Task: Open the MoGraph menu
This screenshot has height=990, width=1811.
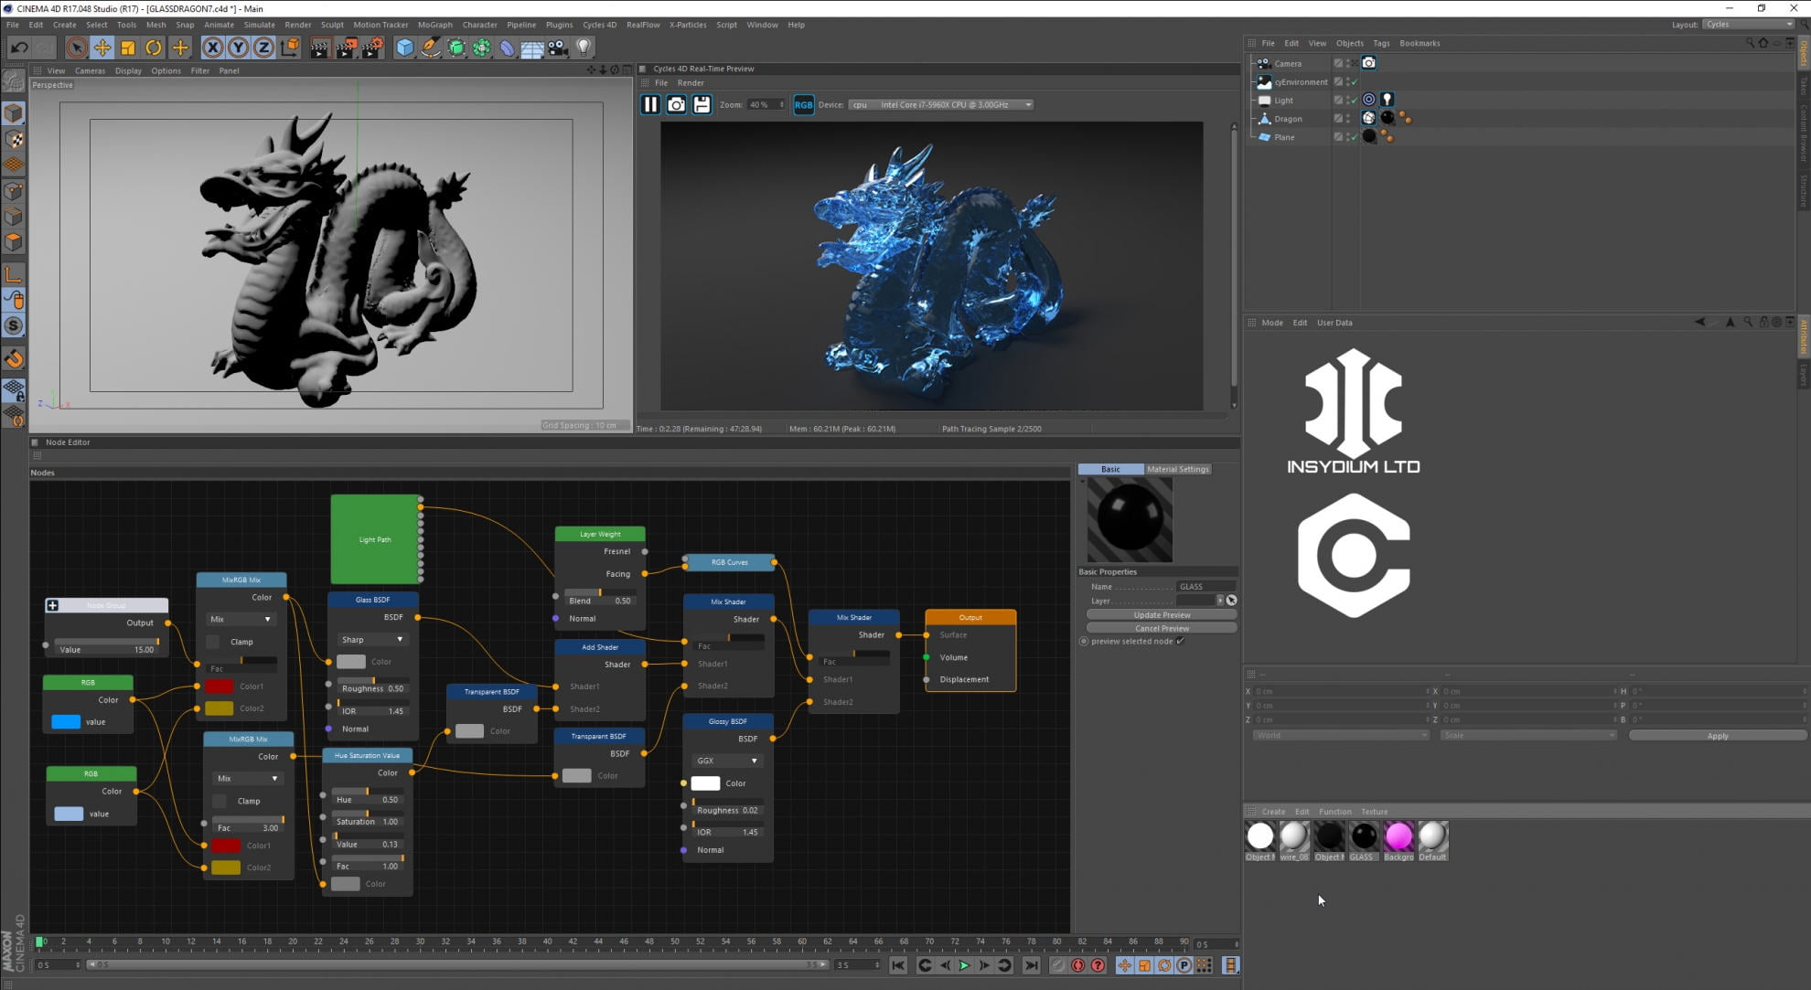Action: pyautogui.click(x=434, y=25)
